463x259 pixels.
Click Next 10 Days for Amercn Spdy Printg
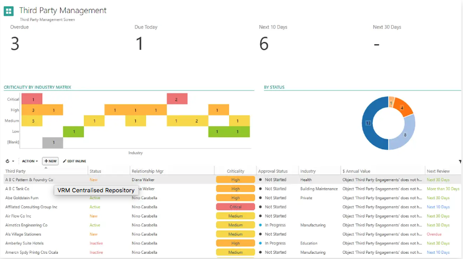click(x=438, y=253)
